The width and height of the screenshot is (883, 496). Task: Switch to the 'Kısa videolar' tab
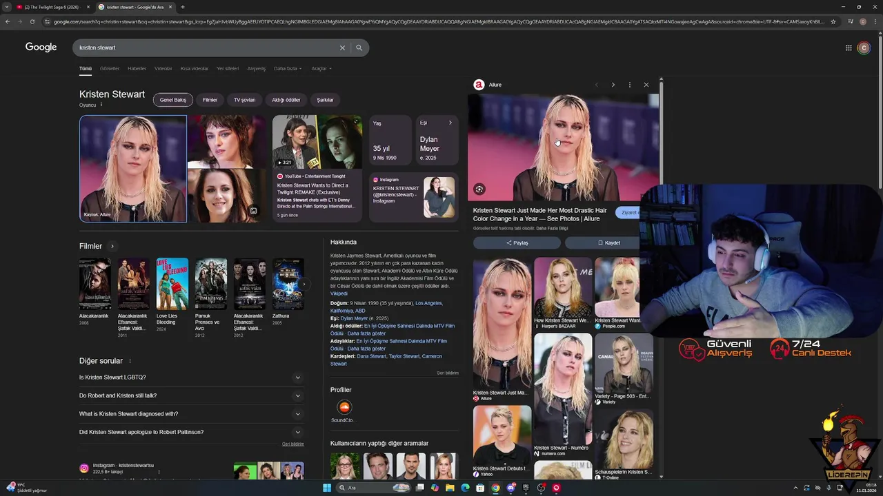(x=195, y=69)
